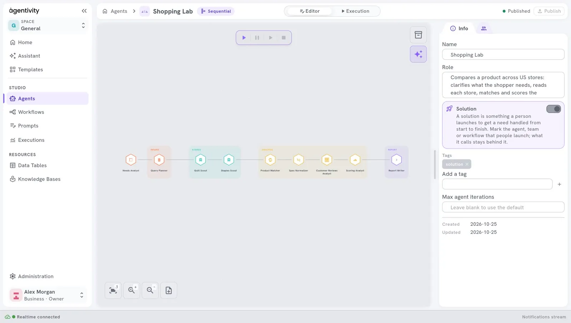Click the Max agent iterations field

pyautogui.click(x=503, y=207)
